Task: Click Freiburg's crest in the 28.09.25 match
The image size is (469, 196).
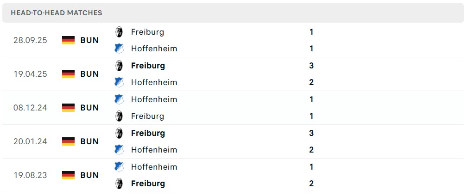Action: (x=119, y=32)
